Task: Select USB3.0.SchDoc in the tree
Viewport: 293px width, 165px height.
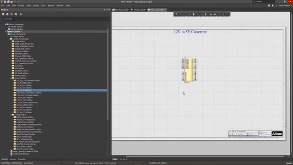Action: (20, 76)
